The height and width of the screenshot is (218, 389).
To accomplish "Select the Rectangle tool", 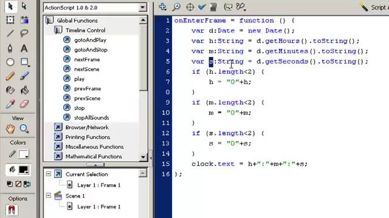I will (x=24, y=62).
